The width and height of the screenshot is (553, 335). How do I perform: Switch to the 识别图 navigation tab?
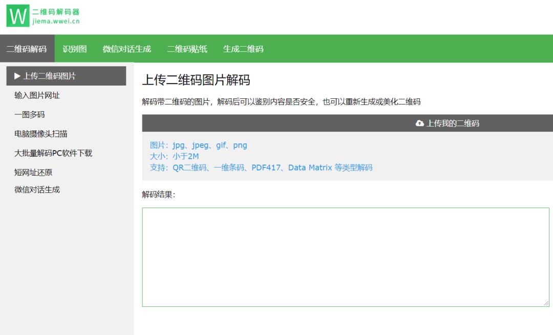click(x=74, y=49)
